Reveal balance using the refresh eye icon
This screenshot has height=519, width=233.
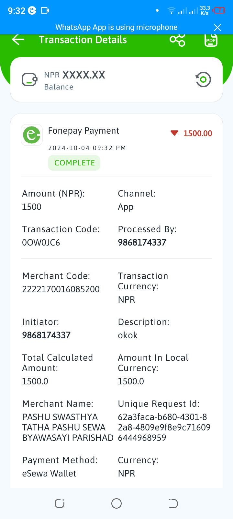203,79
